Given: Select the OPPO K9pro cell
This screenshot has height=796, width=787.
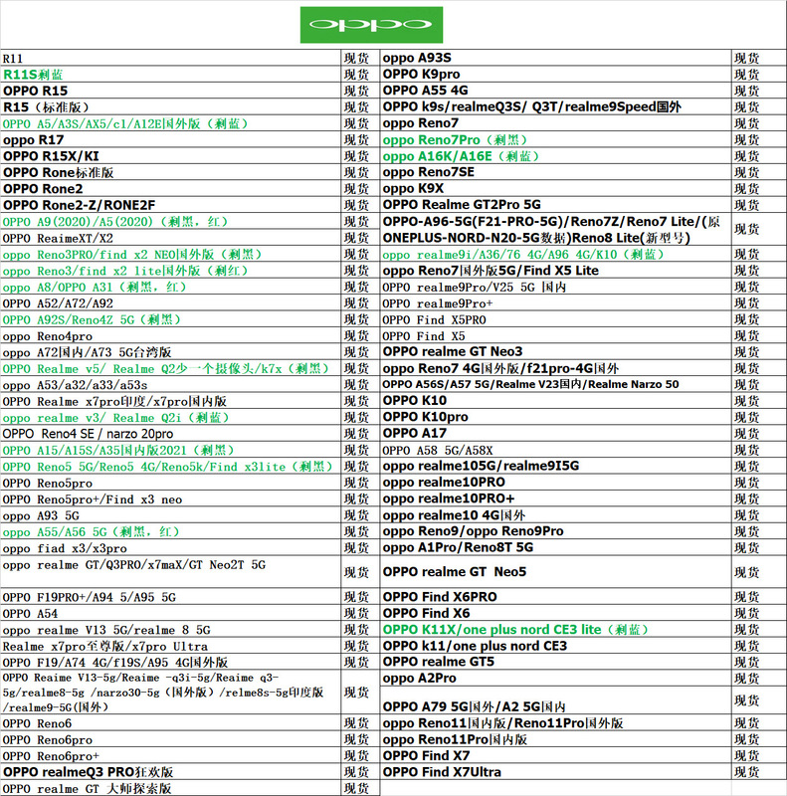Looking at the screenshot, I should pyautogui.click(x=555, y=74).
